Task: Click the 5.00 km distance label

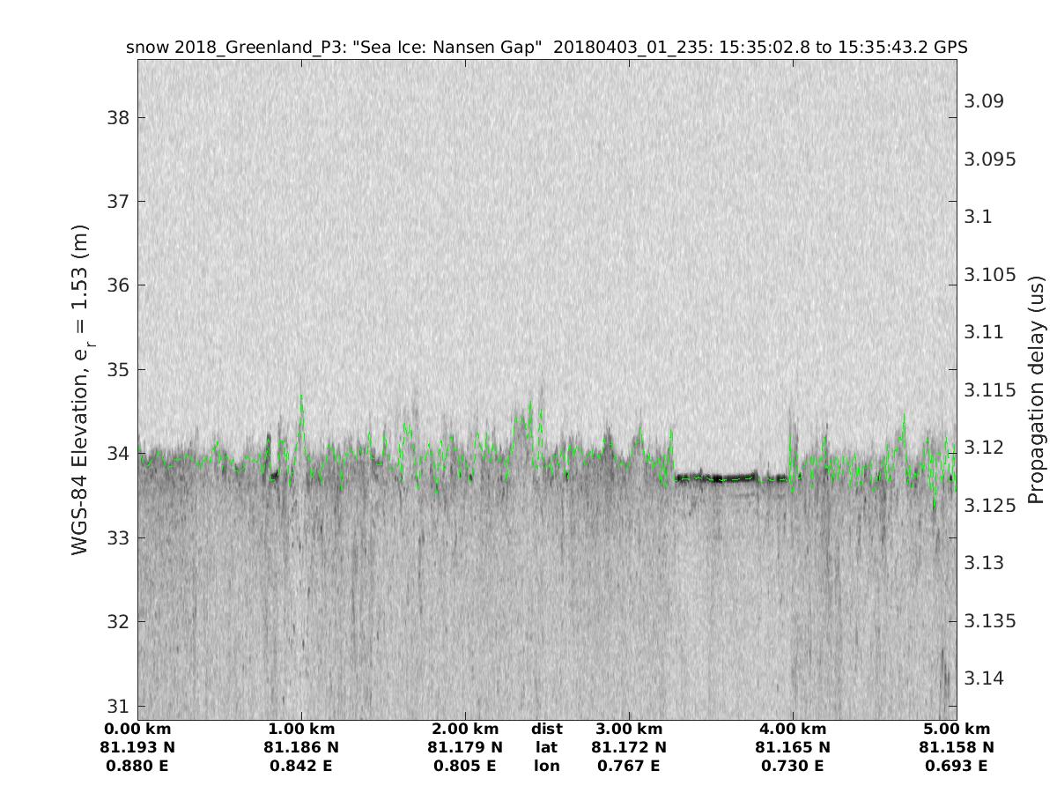Action: [x=957, y=729]
